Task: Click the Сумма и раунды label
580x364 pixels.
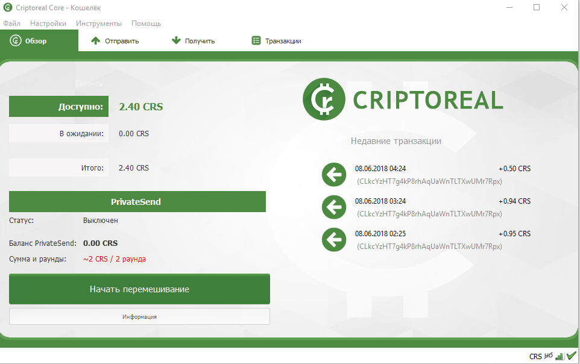Action: click(37, 259)
